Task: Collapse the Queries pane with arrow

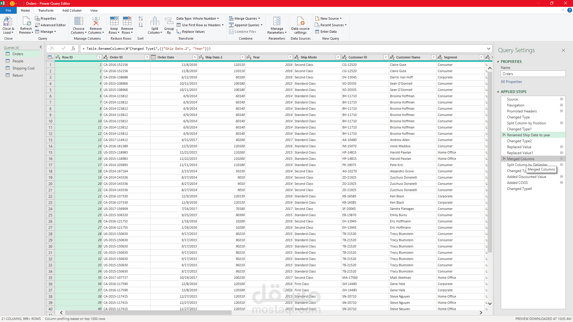Action: tap(41, 47)
